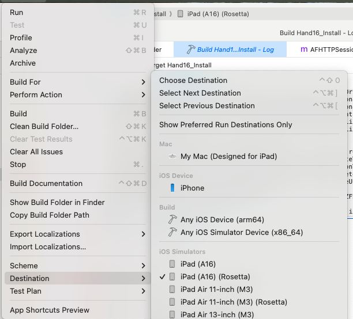The width and height of the screenshot is (353, 319).
Task: Click the iPad icon next to iPad (A16) (Rosetta) in breadcrumb
Action: pyautogui.click(x=180, y=14)
